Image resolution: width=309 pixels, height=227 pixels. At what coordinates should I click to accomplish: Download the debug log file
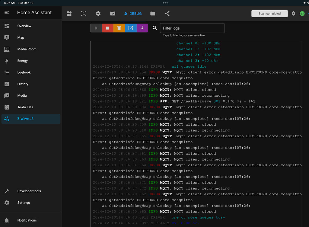coord(142,28)
